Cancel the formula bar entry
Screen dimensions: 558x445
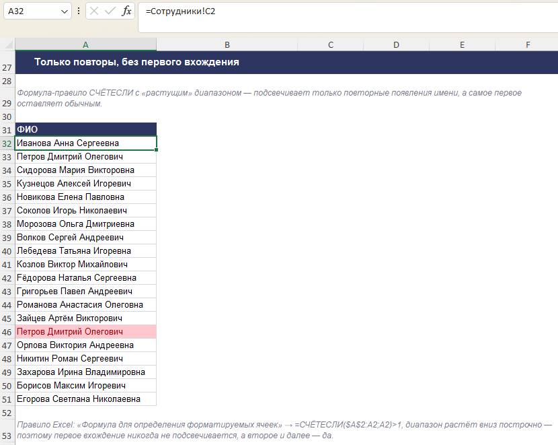pos(94,11)
